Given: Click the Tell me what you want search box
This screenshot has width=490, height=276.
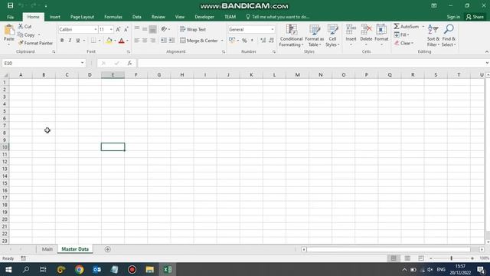Looking at the screenshot, I should pos(277,17).
